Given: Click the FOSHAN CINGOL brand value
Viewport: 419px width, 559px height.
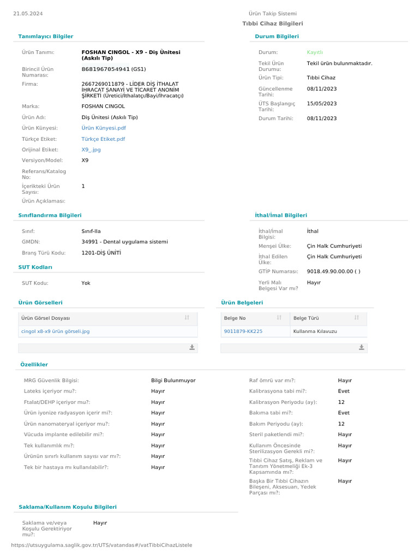Looking at the screenshot, I should [103, 106].
